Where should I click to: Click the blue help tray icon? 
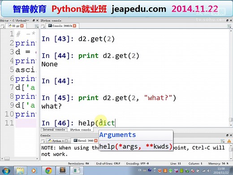(150, 170)
